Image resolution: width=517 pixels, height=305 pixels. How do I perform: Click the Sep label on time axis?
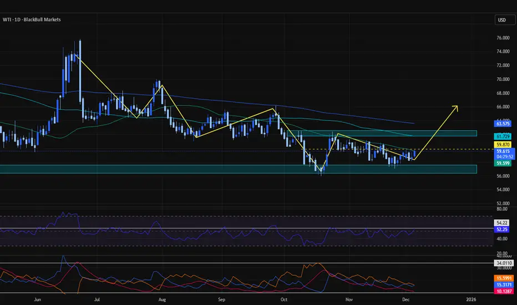[x=221, y=299]
